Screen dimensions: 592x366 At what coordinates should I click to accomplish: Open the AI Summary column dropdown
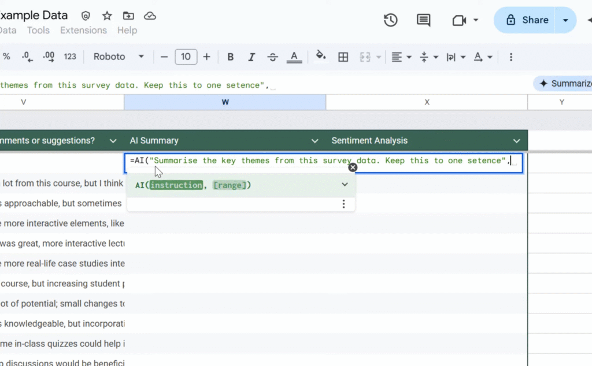point(314,141)
